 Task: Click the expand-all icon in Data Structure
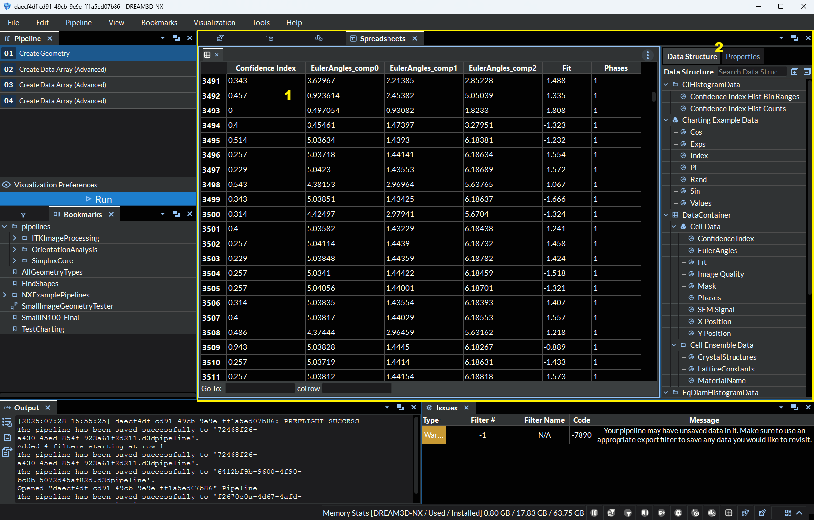coord(795,72)
